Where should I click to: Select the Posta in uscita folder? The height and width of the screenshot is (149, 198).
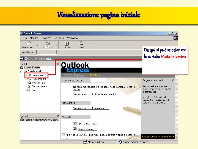[39, 79]
